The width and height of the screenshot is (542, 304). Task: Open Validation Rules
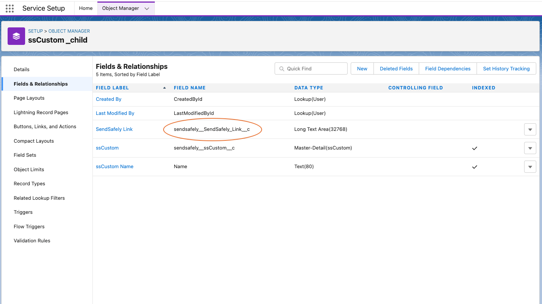[x=32, y=241]
